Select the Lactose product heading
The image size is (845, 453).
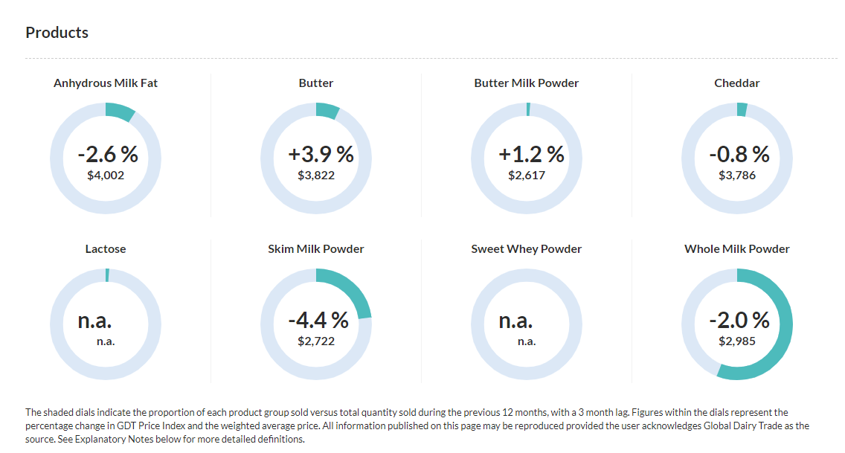pos(106,249)
